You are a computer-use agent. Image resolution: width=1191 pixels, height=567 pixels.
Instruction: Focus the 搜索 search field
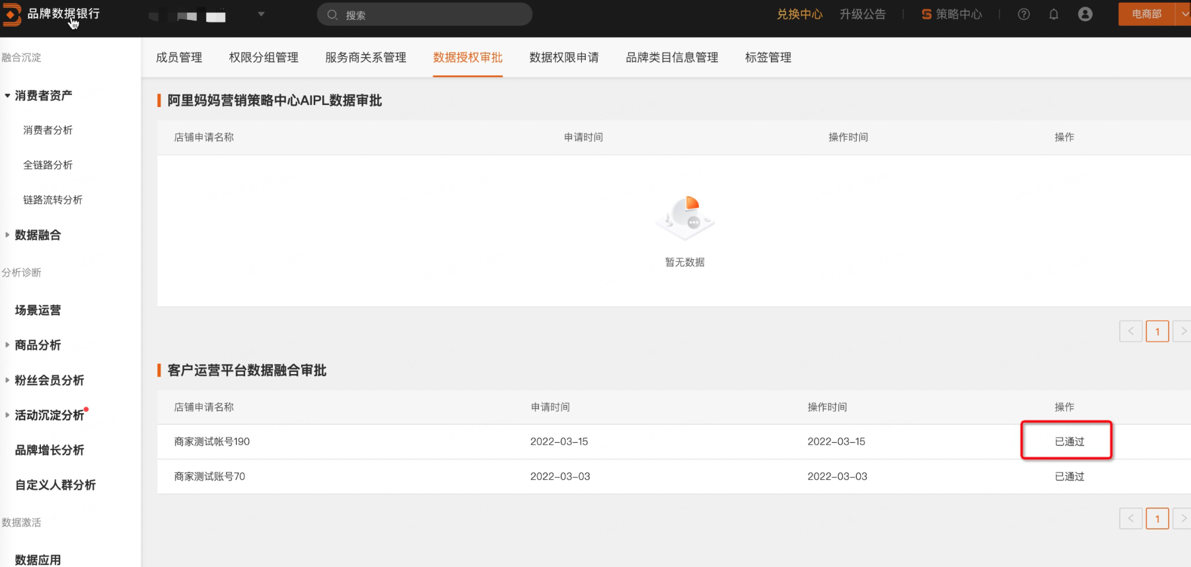click(425, 15)
